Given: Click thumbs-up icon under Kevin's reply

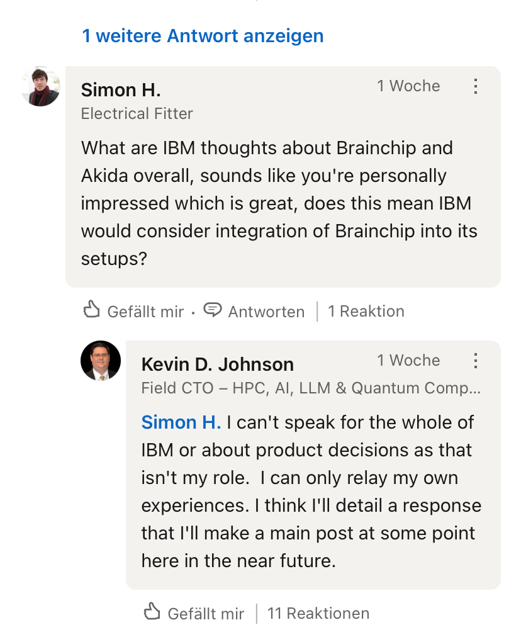Looking at the screenshot, I should click(152, 612).
